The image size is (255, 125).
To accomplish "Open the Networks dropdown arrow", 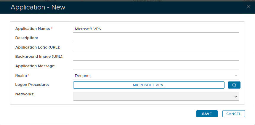I will pos(236,97).
